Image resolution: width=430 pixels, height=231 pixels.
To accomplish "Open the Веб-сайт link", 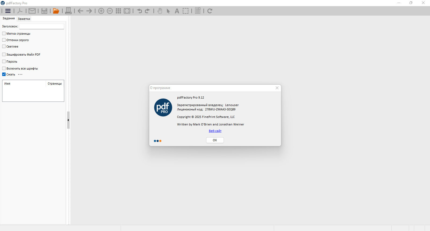I will (215, 131).
